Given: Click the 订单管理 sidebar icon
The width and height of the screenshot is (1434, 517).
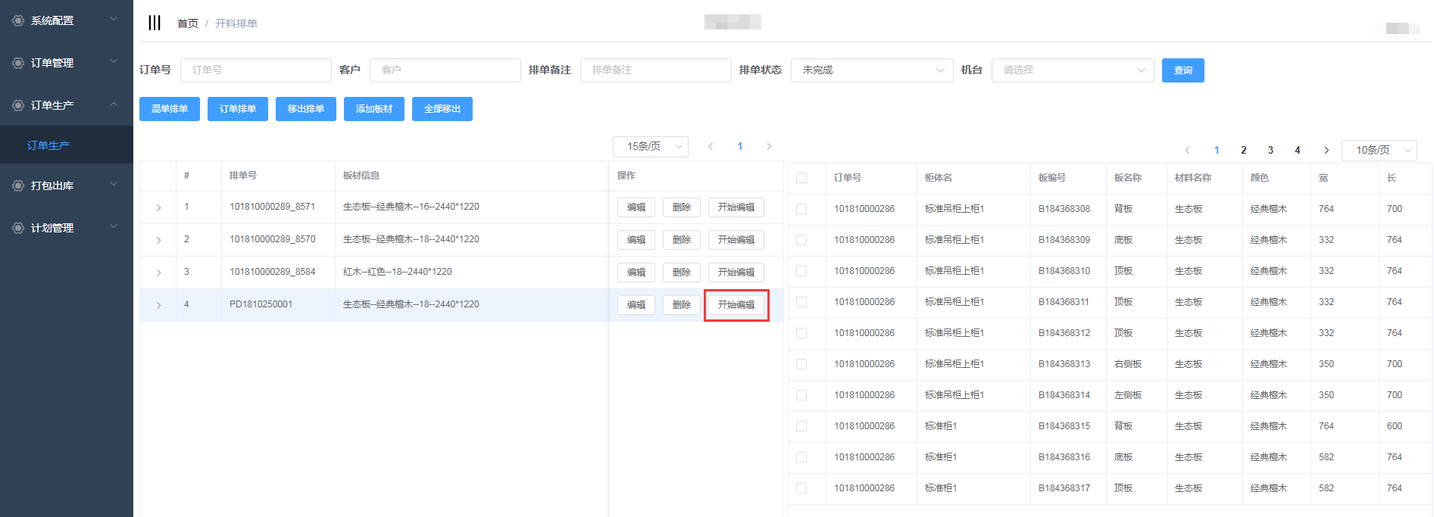Looking at the screenshot, I should (18, 63).
